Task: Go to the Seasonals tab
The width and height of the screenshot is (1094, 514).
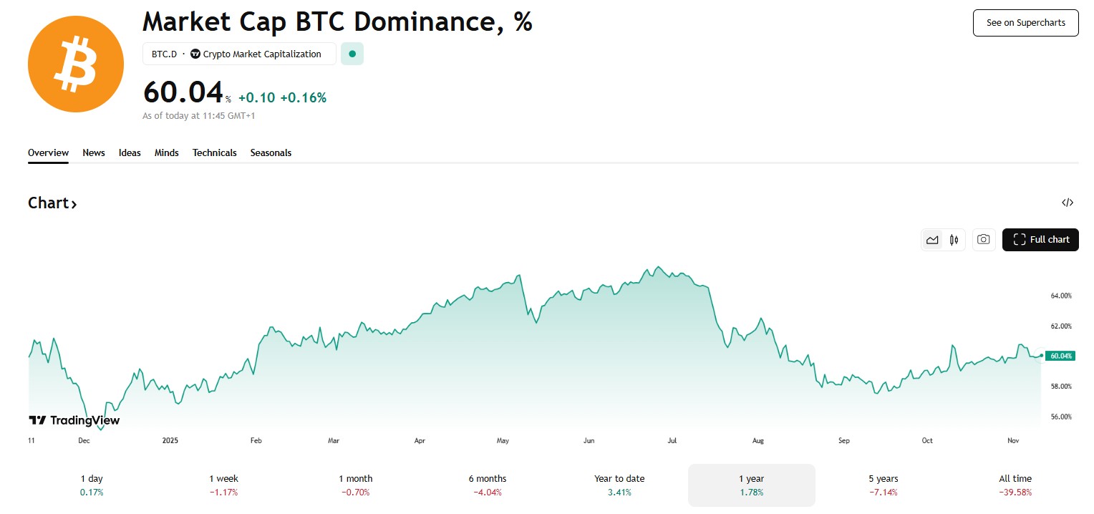Action: (271, 152)
